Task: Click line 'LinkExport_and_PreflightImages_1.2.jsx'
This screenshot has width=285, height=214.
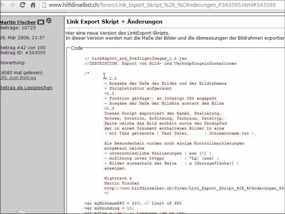Action: coord(136,58)
